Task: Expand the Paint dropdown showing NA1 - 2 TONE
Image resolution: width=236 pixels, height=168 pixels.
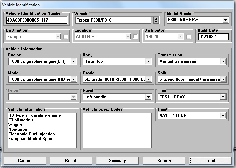Action: click(x=223, y=116)
